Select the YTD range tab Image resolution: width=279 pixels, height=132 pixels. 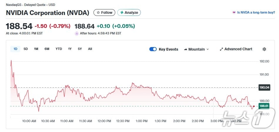(x=59, y=49)
